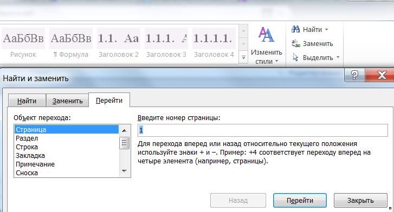Screen dimensions: 394x212
Task: Open the help question mark in the dialog
Action: [x=354, y=75]
